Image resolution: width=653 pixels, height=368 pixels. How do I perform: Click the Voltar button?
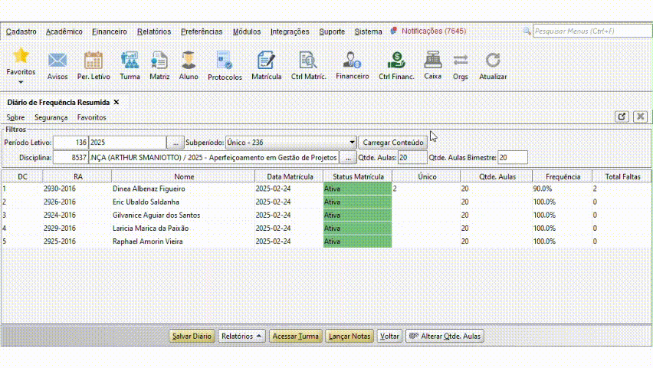(389, 336)
